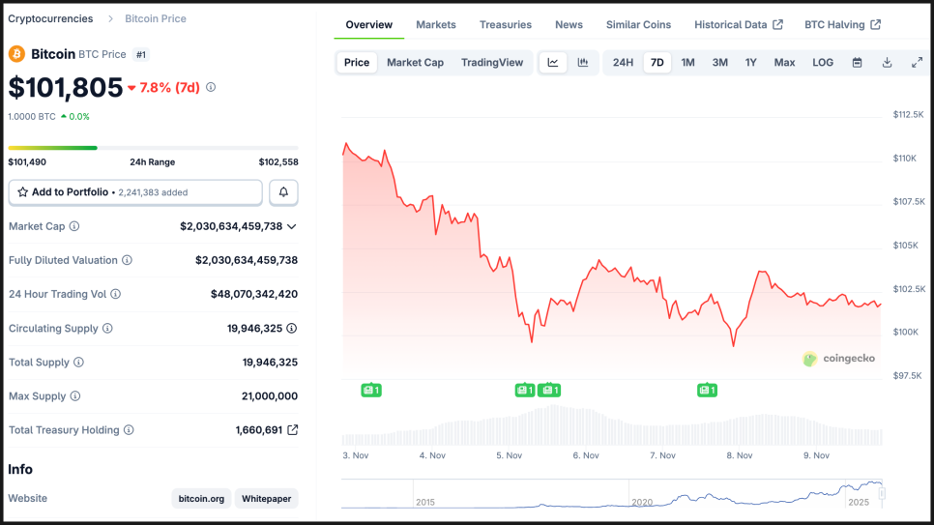The image size is (934, 525).
Task: Click info icon next to Market Cap
Action: tap(74, 226)
